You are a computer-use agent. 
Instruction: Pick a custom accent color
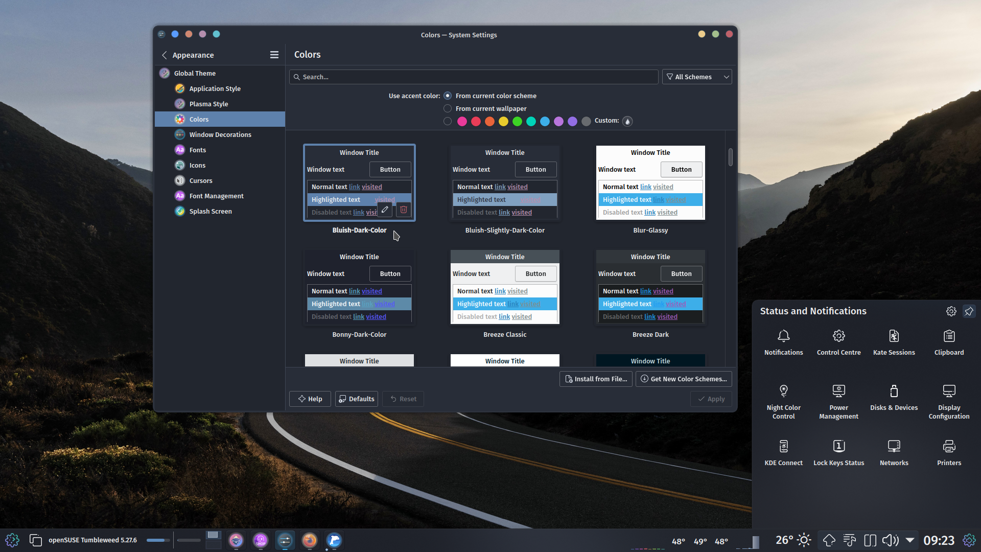click(x=627, y=121)
